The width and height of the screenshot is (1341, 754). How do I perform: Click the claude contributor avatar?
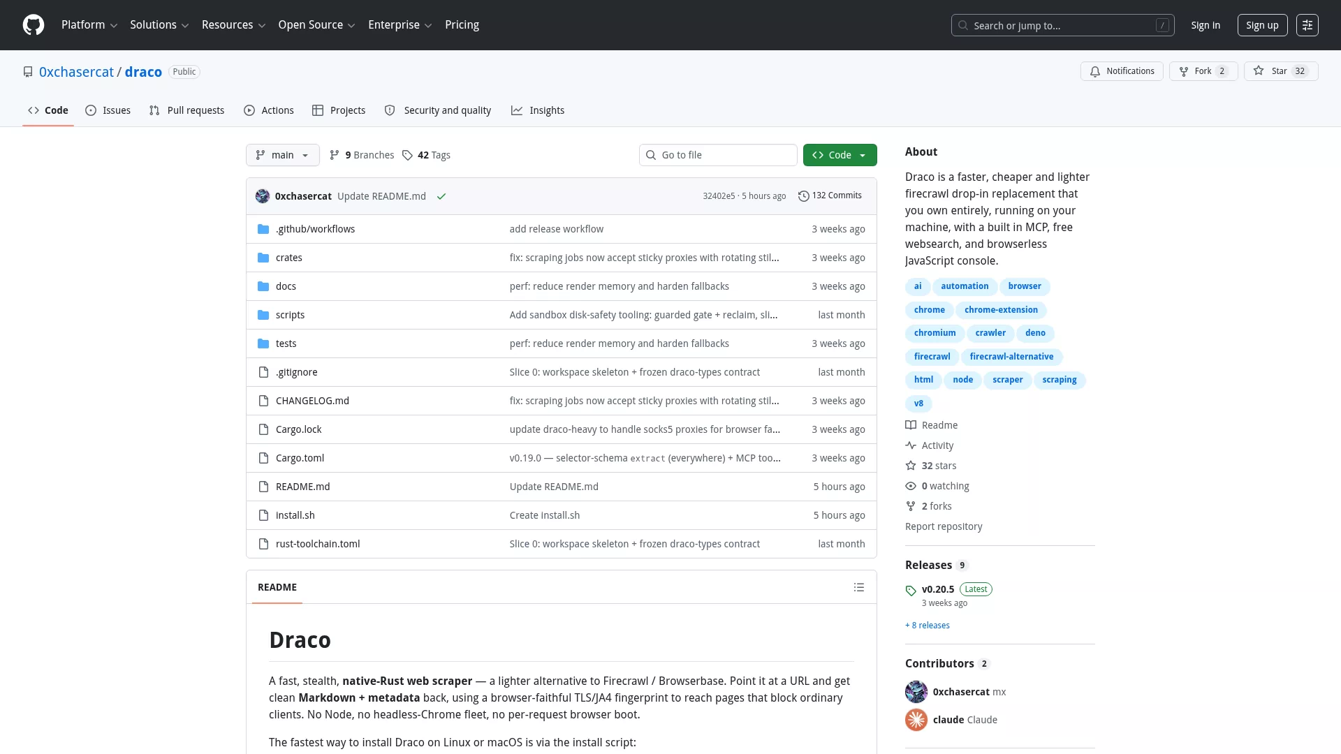click(x=916, y=720)
